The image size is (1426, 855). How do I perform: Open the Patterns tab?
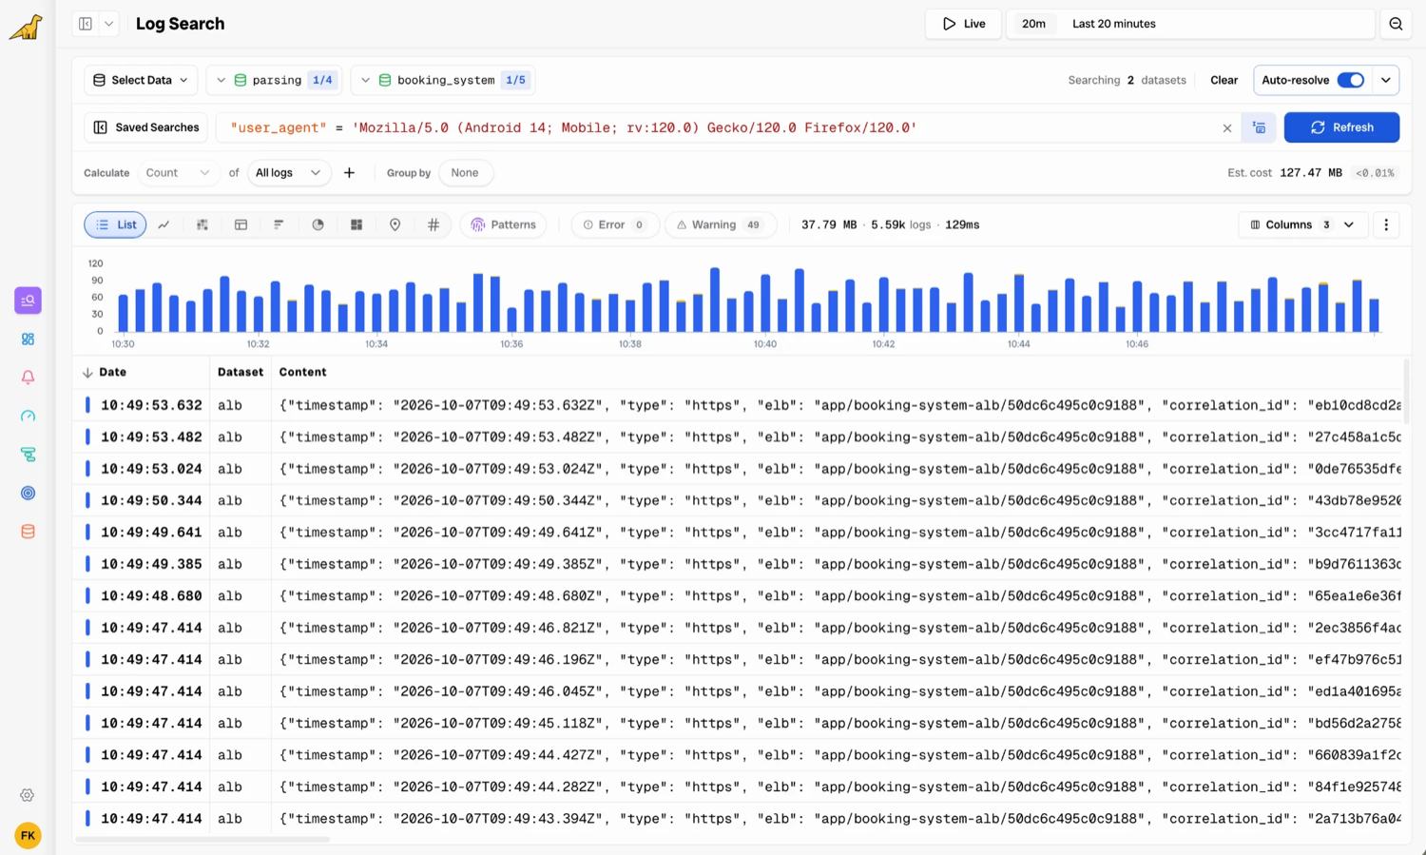coord(503,224)
